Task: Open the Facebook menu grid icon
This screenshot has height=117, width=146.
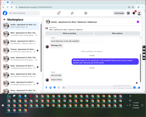Action: [x=128, y=13]
